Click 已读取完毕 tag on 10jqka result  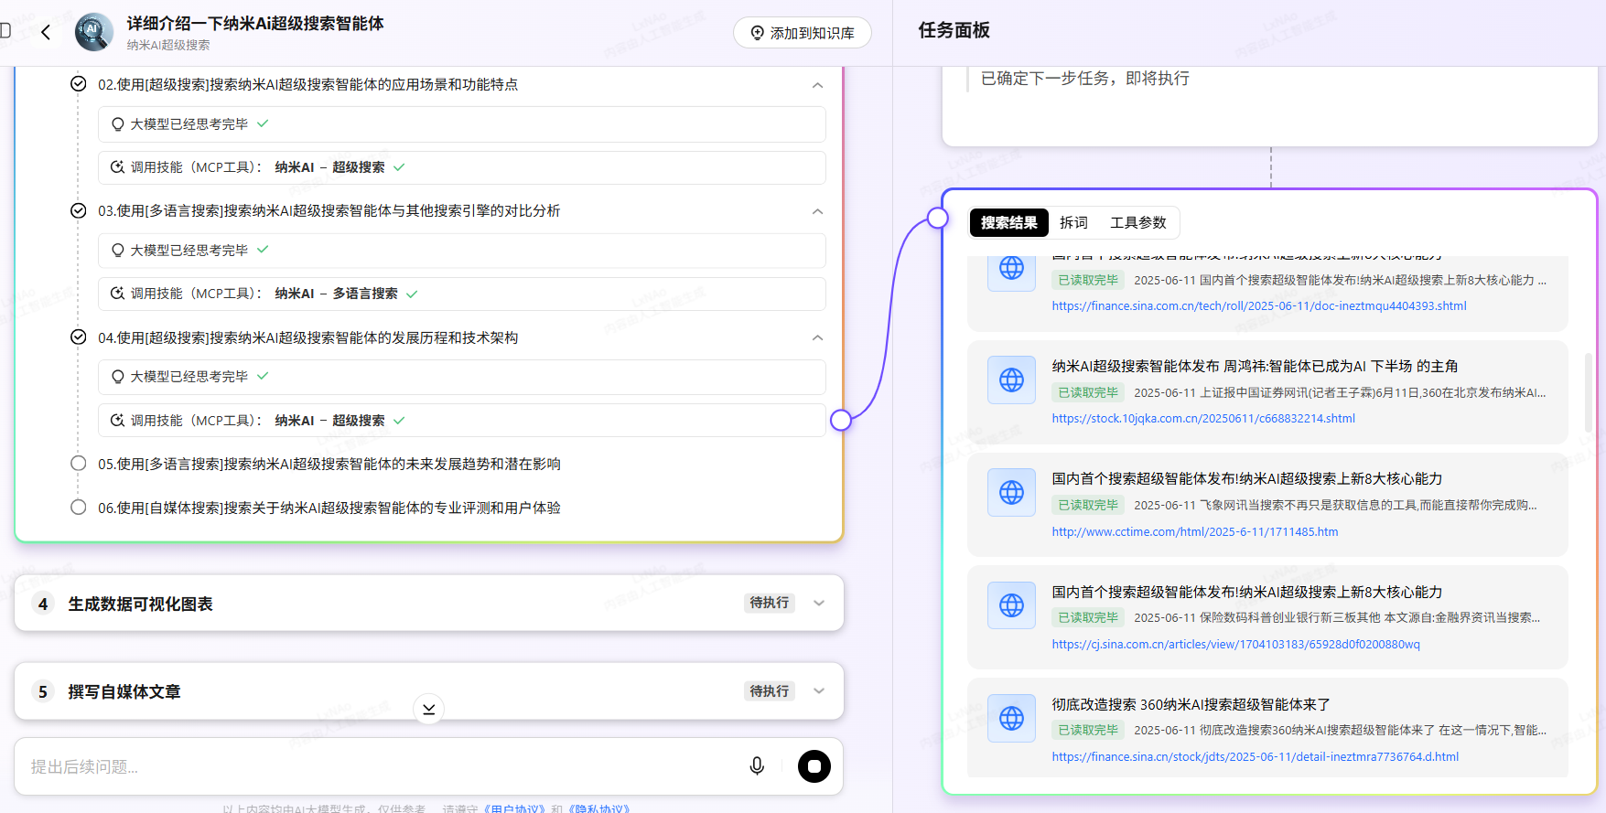(1088, 392)
